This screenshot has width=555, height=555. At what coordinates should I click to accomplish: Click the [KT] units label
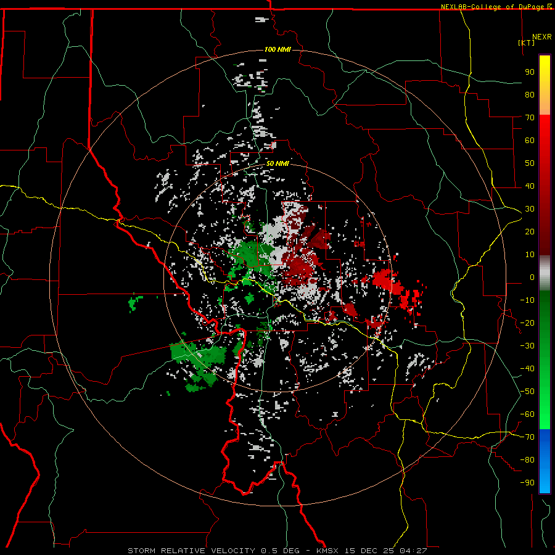tap(527, 43)
